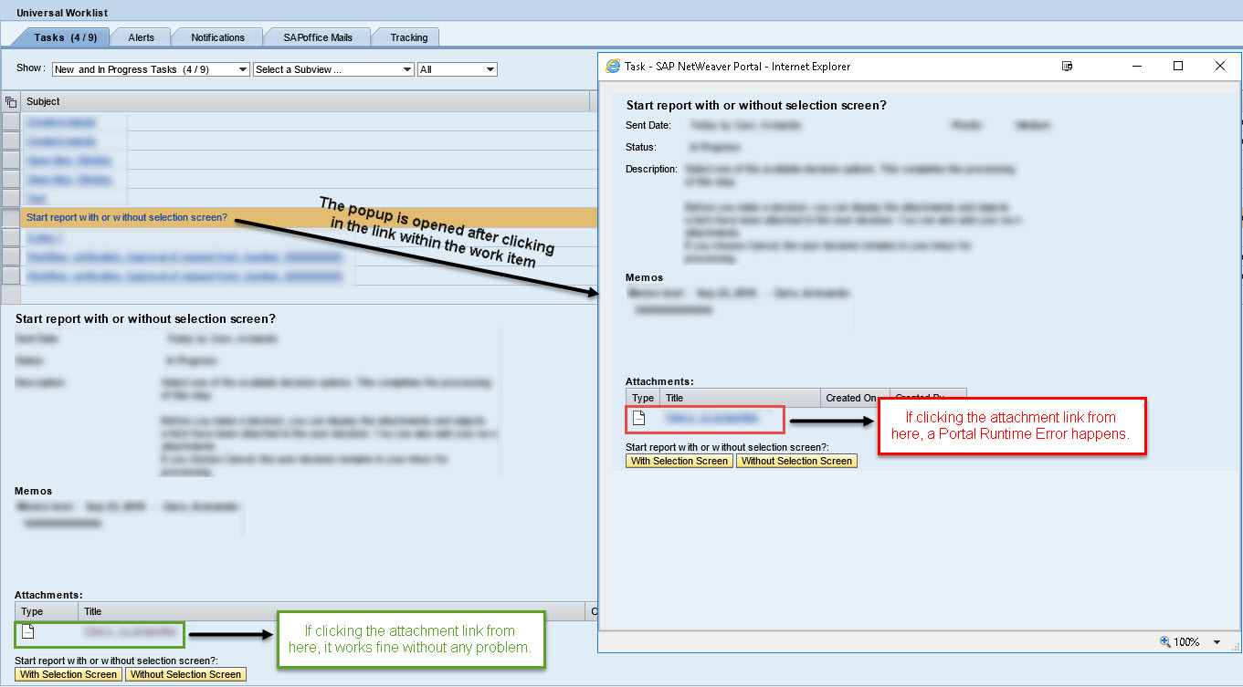Open the 'All' filter dropdown

click(457, 69)
